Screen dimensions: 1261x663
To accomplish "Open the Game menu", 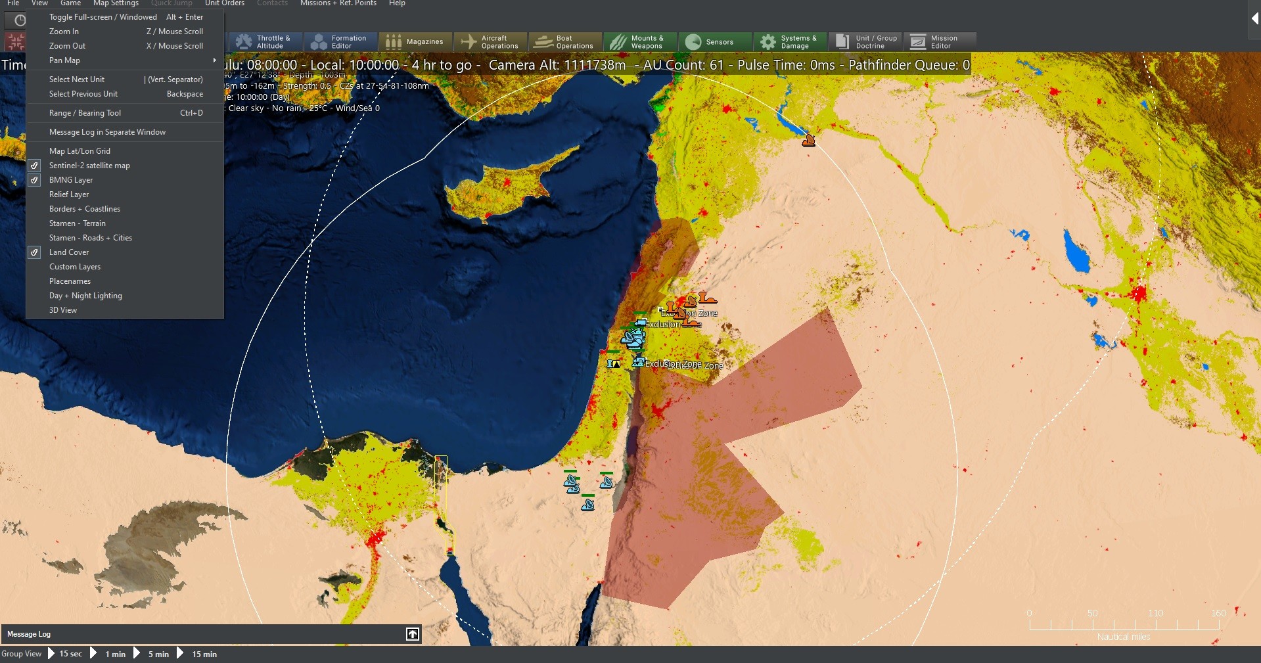I will [70, 3].
